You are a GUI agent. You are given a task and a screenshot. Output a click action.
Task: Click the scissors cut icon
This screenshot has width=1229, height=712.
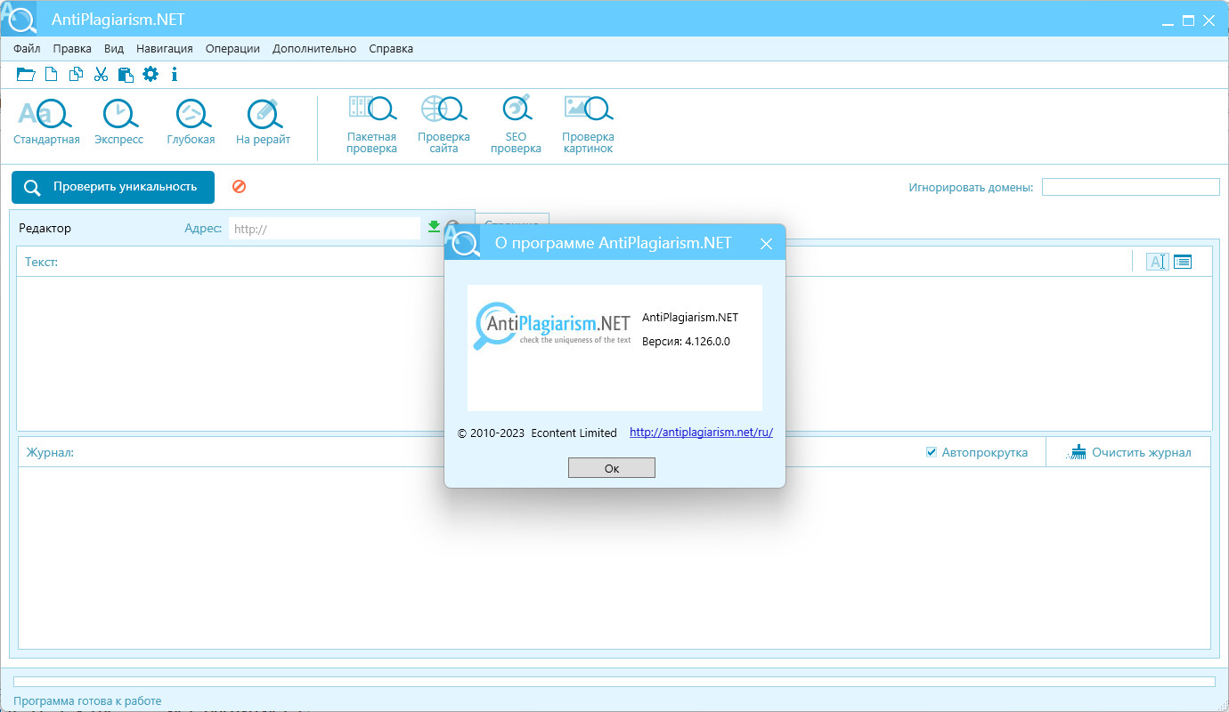tap(101, 75)
